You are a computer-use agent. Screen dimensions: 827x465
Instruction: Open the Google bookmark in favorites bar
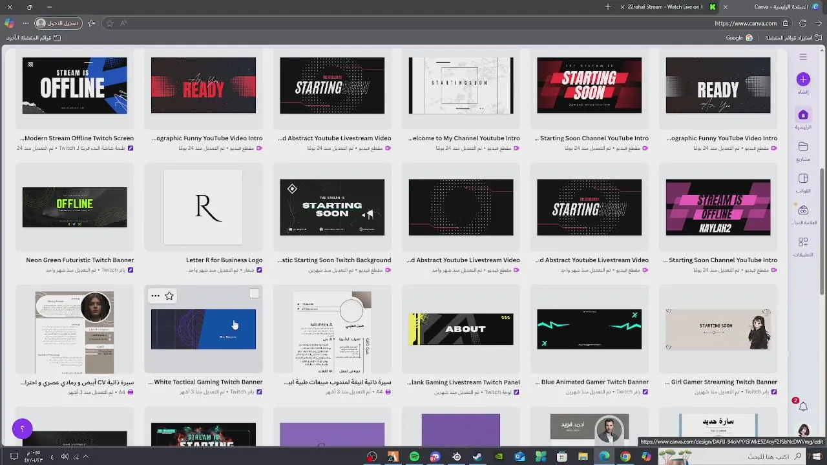[739, 38]
